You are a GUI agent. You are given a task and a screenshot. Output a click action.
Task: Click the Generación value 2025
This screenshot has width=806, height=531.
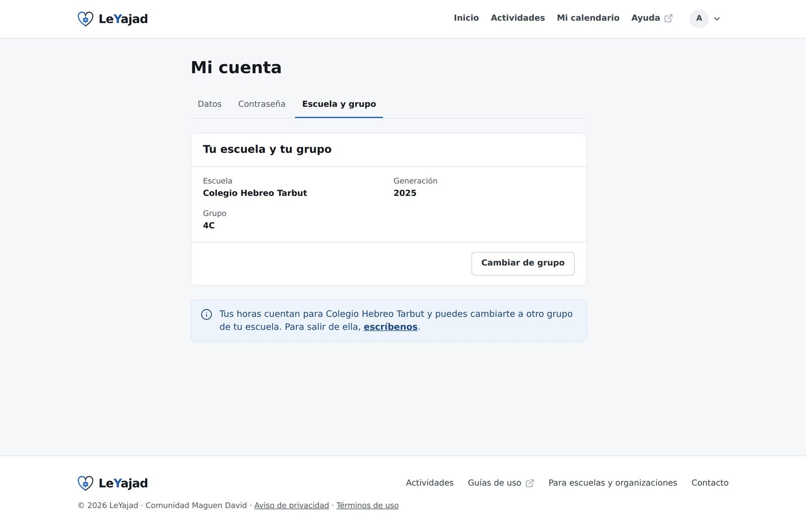405,193
